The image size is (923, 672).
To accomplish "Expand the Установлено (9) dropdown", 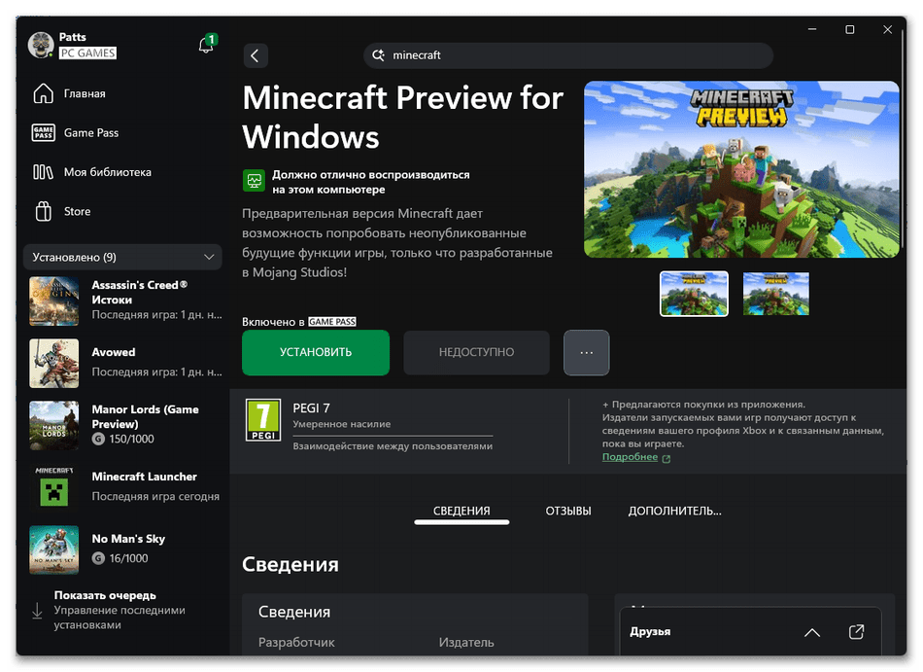I will click(122, 258).
